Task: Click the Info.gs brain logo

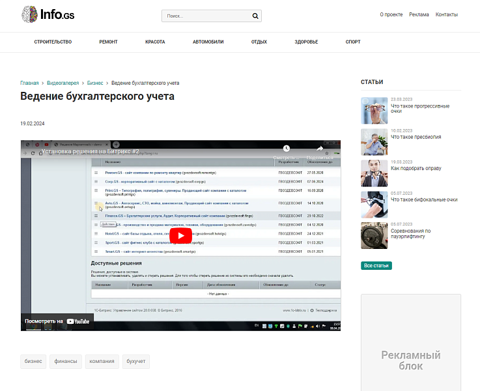Action: click(x=30, y=14)
